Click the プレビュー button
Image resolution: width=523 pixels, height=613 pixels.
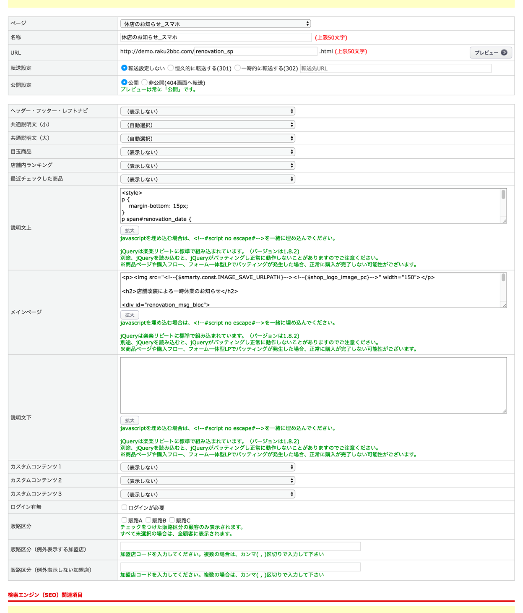(x=490, y=52)
